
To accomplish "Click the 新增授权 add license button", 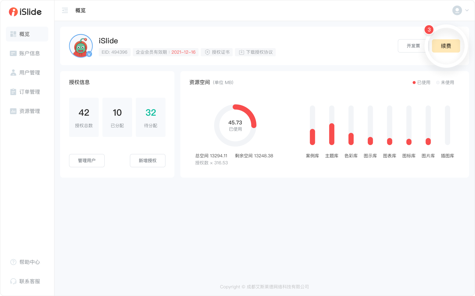I will pos(148,161).
